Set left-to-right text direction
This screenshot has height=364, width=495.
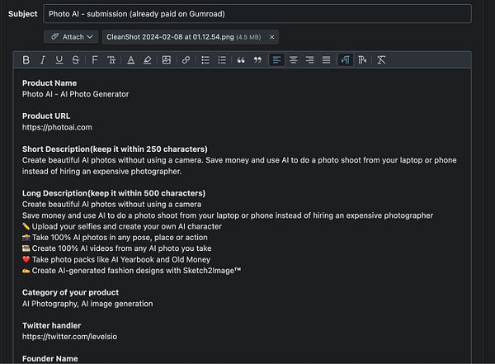point(346,59)
